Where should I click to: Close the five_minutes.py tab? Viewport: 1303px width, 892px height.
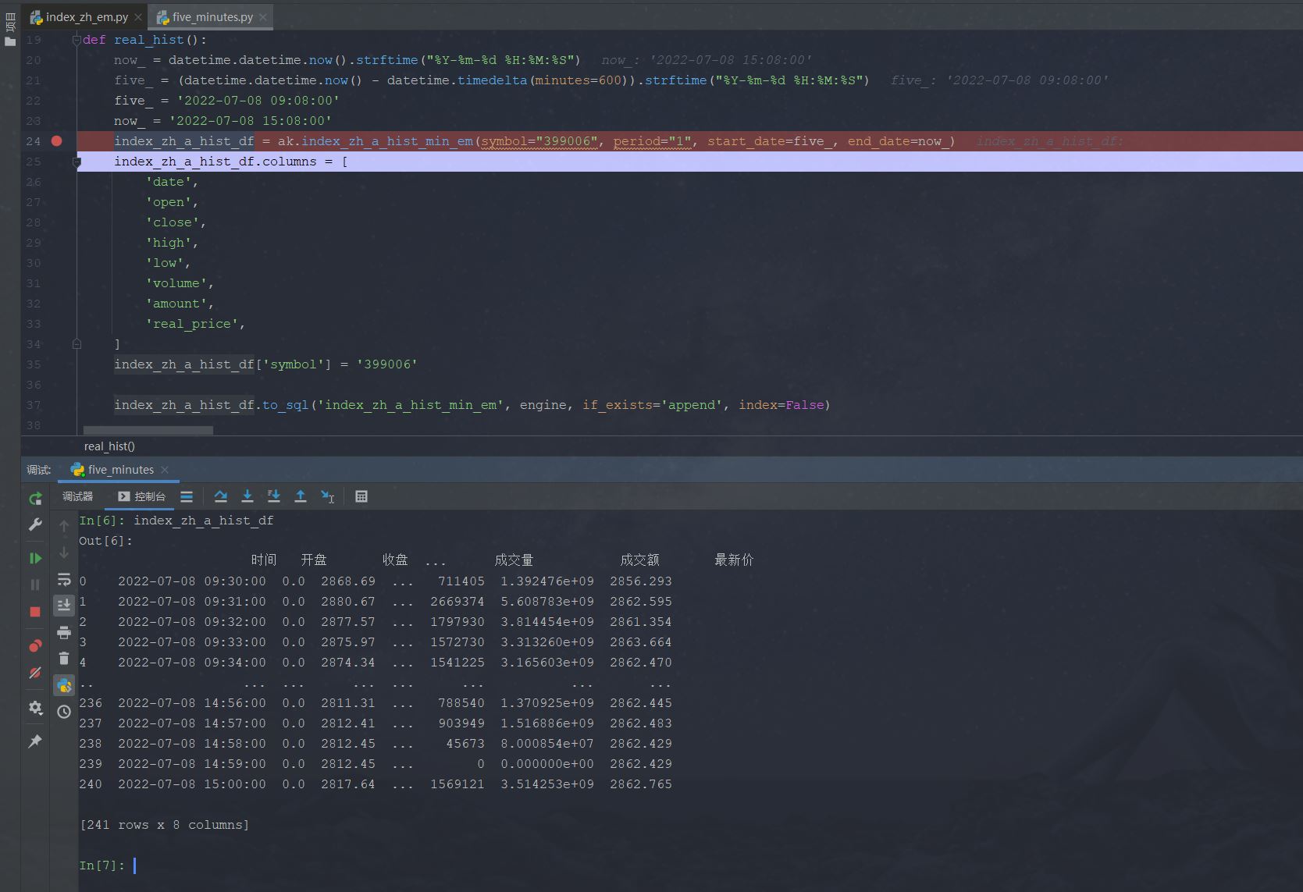[263, 17]
